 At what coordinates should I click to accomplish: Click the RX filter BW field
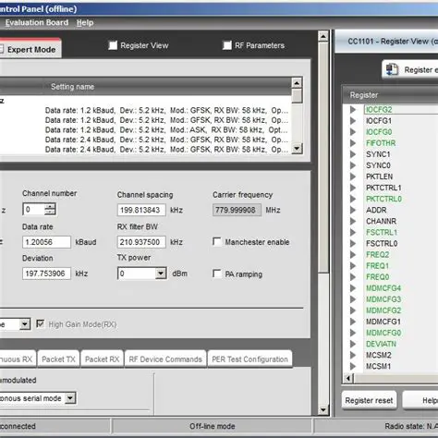click(x=141, y=242)
